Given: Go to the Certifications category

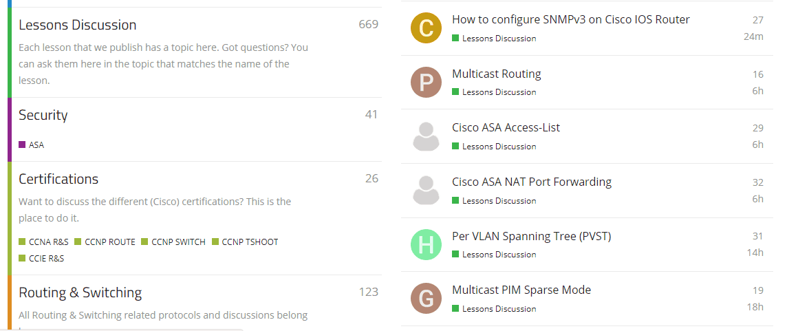Looking at the screenshot, I should point(58,179).
